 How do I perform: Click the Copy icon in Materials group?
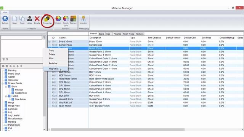tap(22, 19)
